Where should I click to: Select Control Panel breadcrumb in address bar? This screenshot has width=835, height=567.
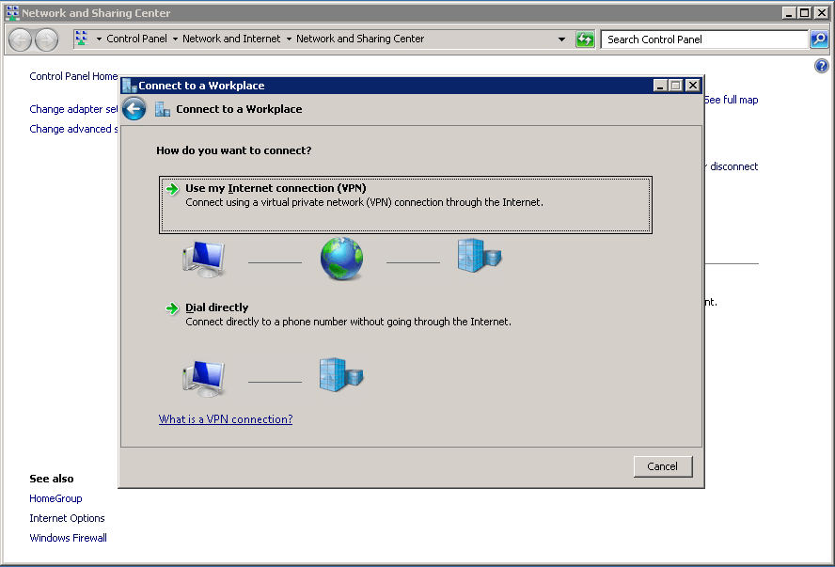[x=136, y=39]
